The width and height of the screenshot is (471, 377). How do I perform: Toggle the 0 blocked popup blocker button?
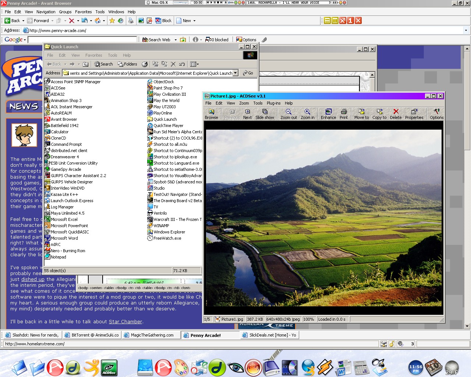click(x=217, y=39)
